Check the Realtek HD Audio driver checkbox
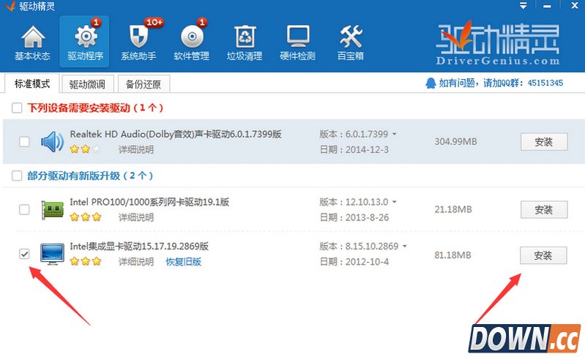This screenshot has width=585, height=357. point(24,141)
